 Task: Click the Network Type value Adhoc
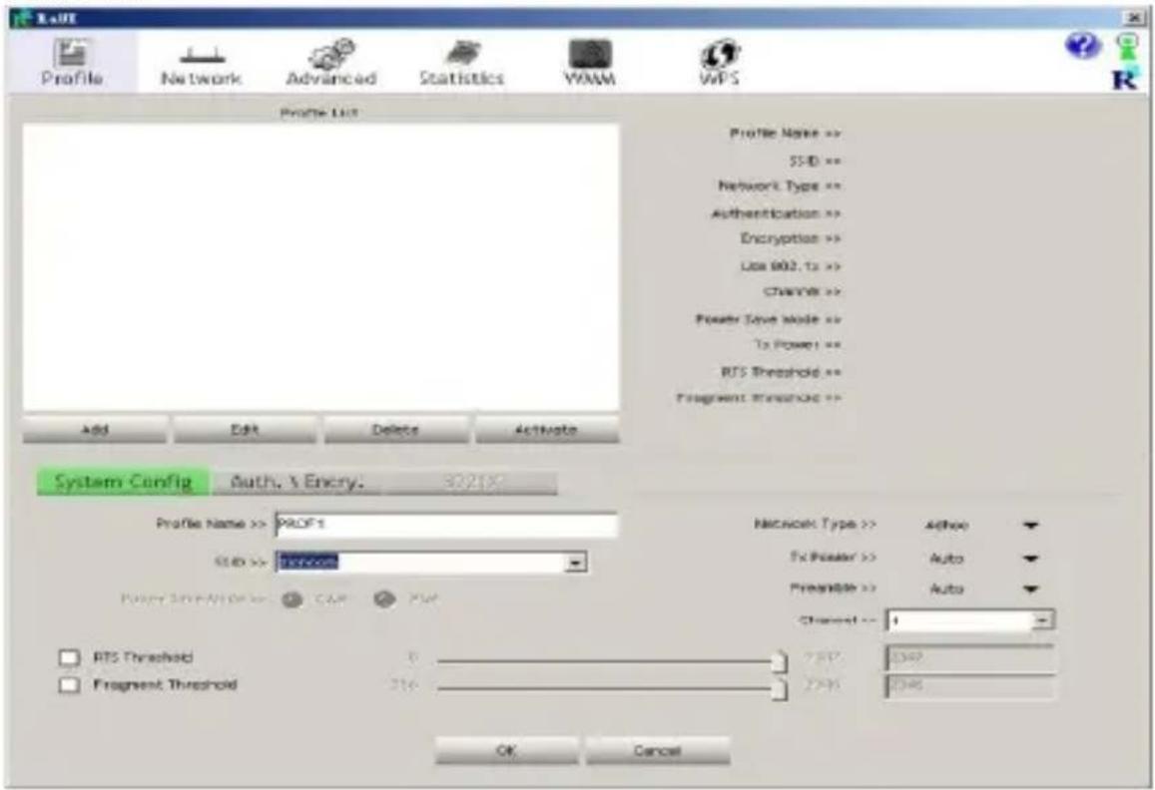[946, 525]
